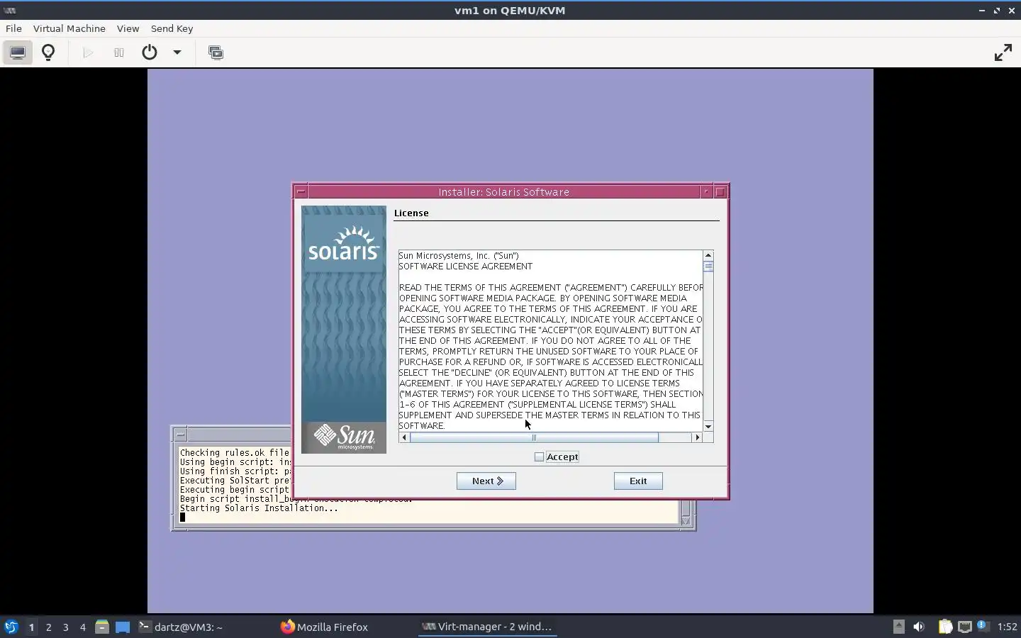Restore the vm1 QEMU/KVM window size
This screenshot has height=638, width=1021.
coord(997,11)
